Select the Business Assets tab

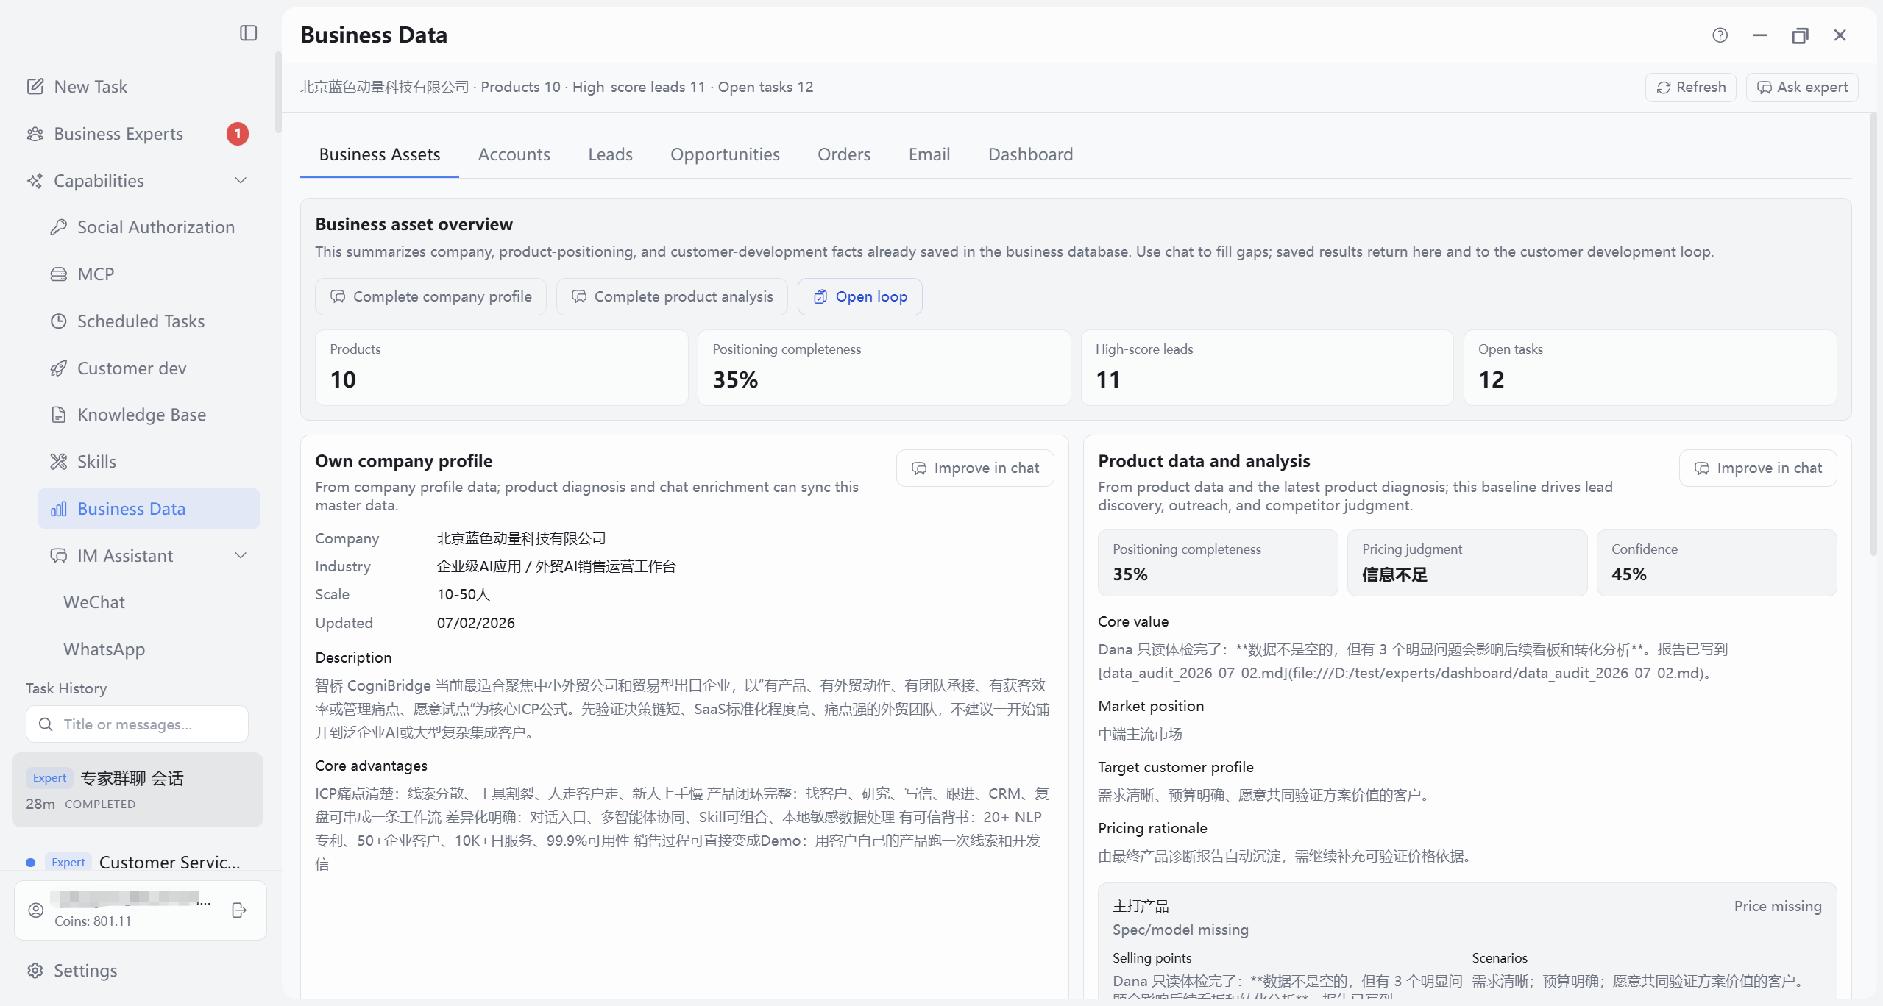380,154
